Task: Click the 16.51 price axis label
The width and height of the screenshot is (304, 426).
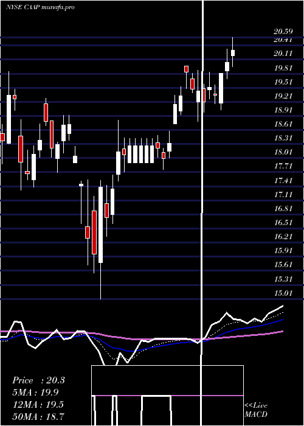Action: coord(283,223)
